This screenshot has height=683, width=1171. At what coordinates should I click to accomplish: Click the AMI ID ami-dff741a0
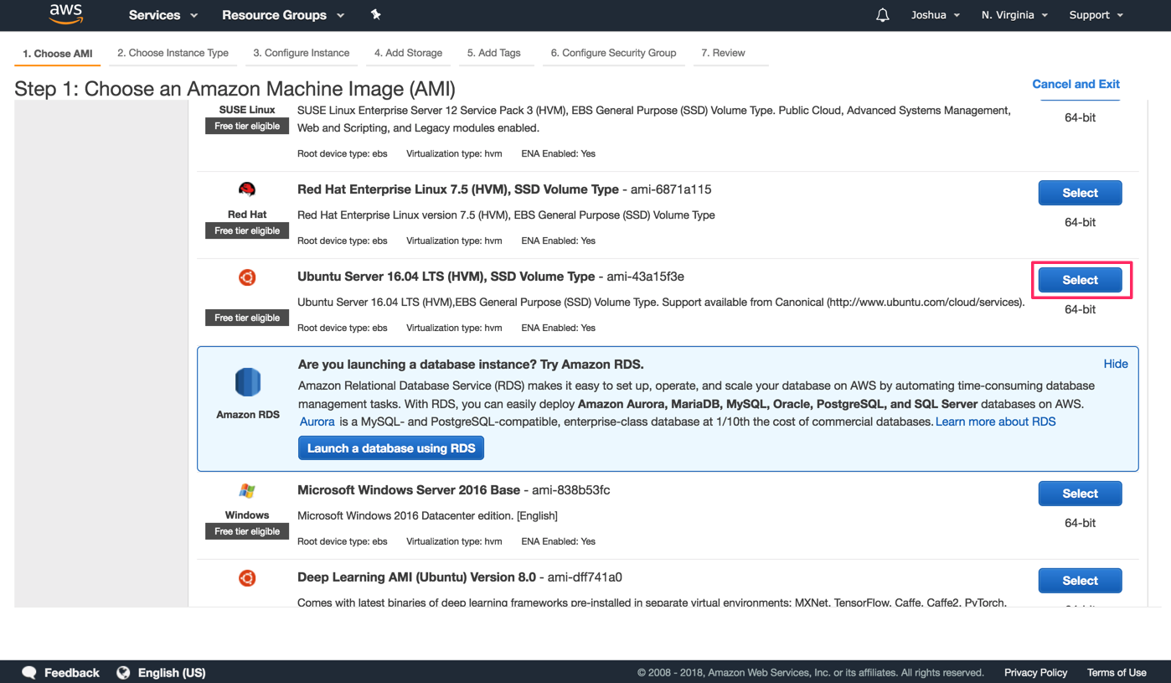click(x=585, y=577)
